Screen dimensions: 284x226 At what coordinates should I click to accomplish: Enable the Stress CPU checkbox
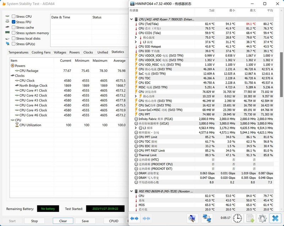click(x=13, y=17)
